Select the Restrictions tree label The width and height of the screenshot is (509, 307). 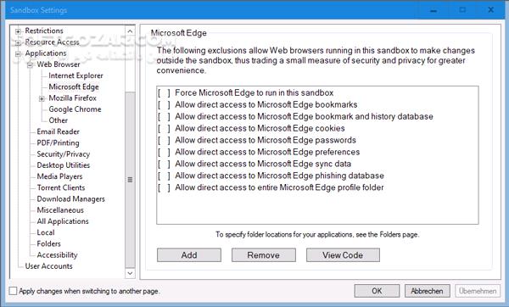44,31
